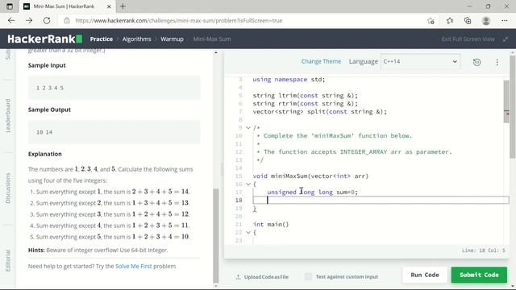The width and height of the screenshot is (516, 290).
Task: Open browser Settings and more menu
Action: point(505,21)
